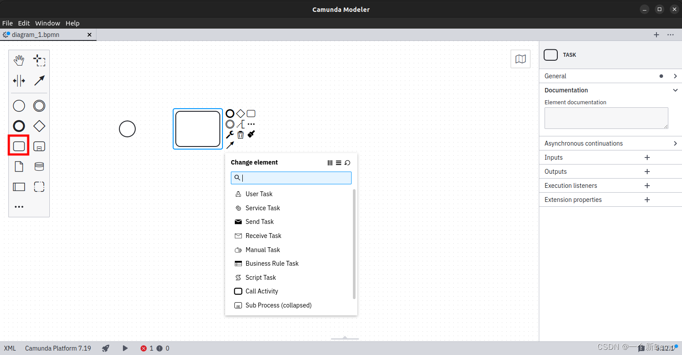The image size is (682, 355).
Task: Create a gateway from the palette
Action: [39, 126]
